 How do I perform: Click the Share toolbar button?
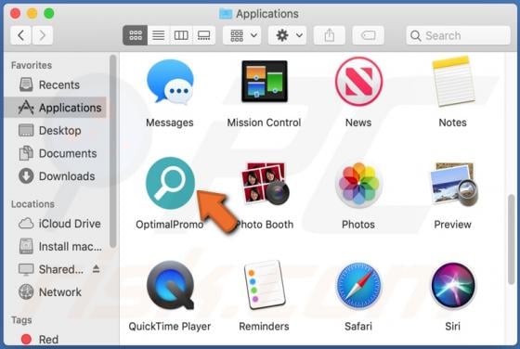(330, 35)
